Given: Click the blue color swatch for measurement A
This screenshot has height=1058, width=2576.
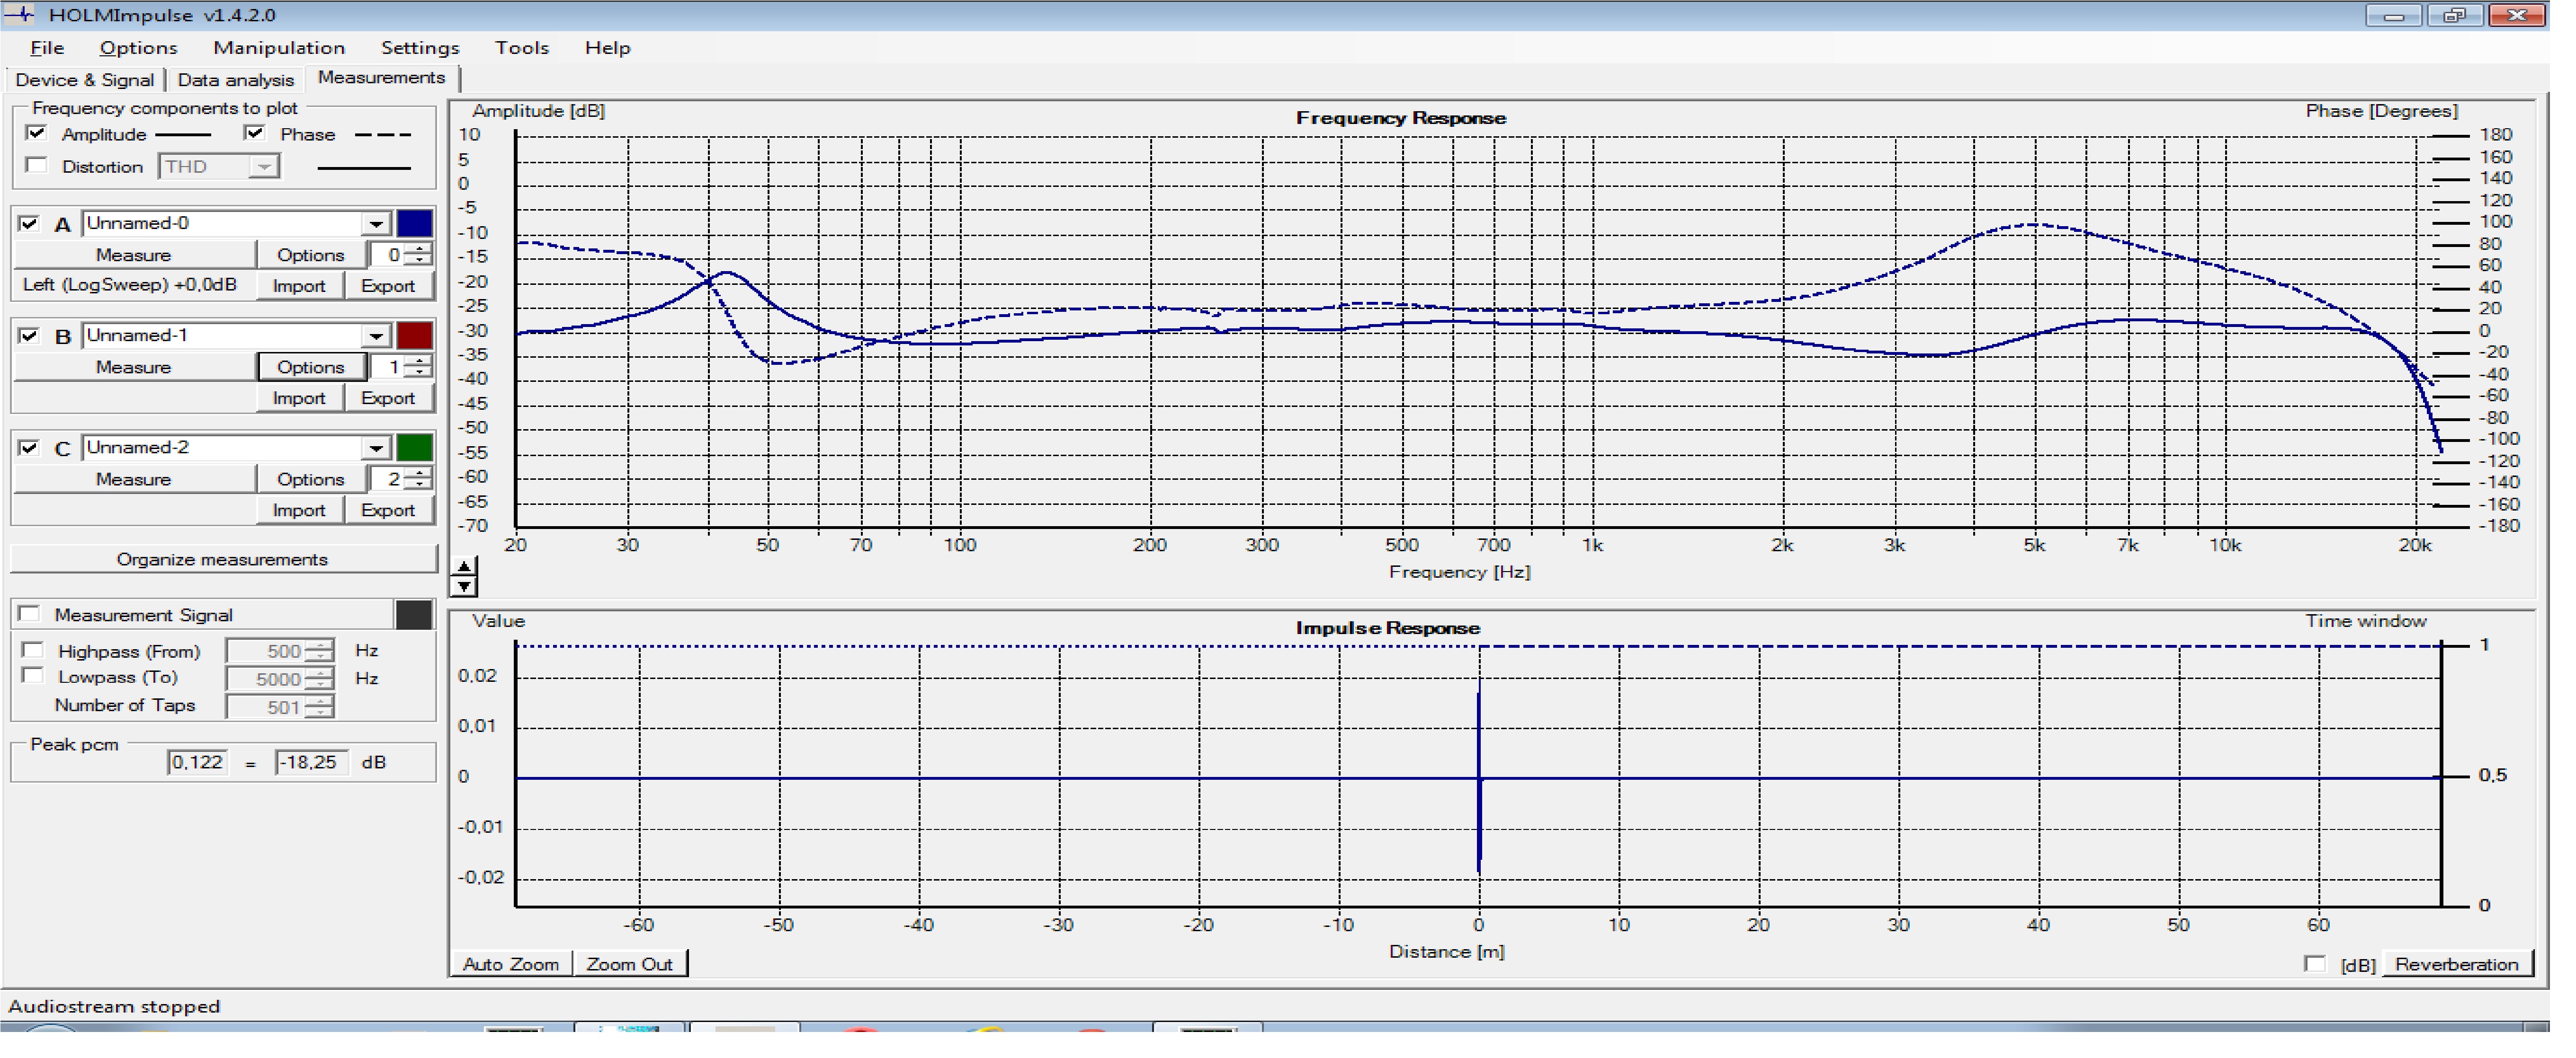Looking at the screenshot, I should tap(415, 225).
